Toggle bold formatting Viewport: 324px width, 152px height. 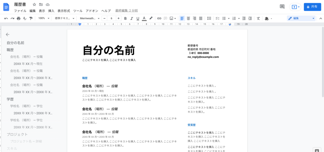point(125,18)
